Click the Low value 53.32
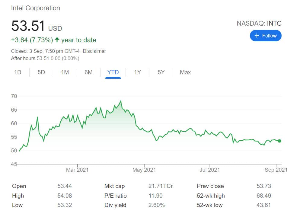Image resolution: width=300 pixels, height=220 pixels. (65, 205)
